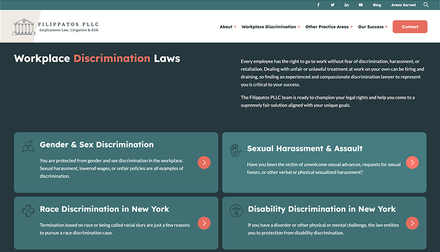
Task: Click arrow on Disability Discrimination card
Action: coord(412,223)
